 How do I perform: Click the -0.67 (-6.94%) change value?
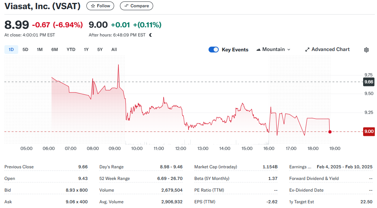[x=57, y=25]
